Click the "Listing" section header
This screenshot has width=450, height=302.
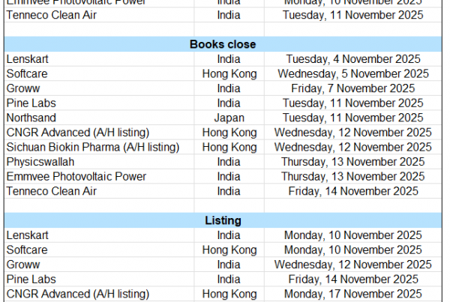223,220
